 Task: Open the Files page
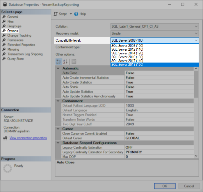click(10, 22)
